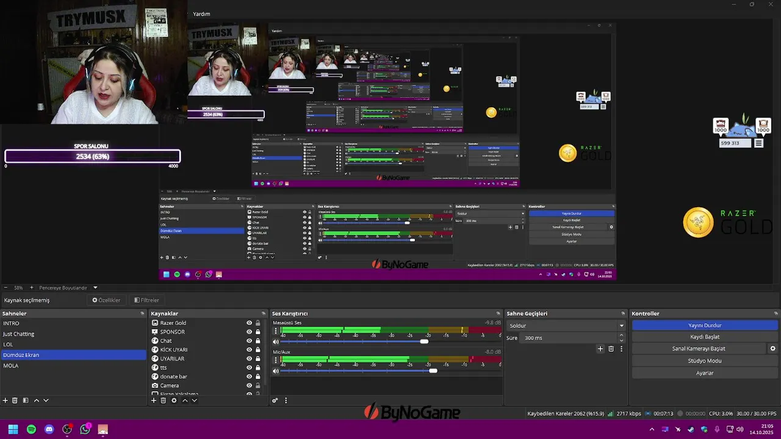Viewport: 781px width, 439px height.
Task: Add a new source with the plus icon in Kaynaklar
Action: pyautogui.click(x=154, y=401)
